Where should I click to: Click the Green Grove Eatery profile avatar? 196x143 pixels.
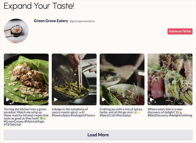(x=16, y=31)
